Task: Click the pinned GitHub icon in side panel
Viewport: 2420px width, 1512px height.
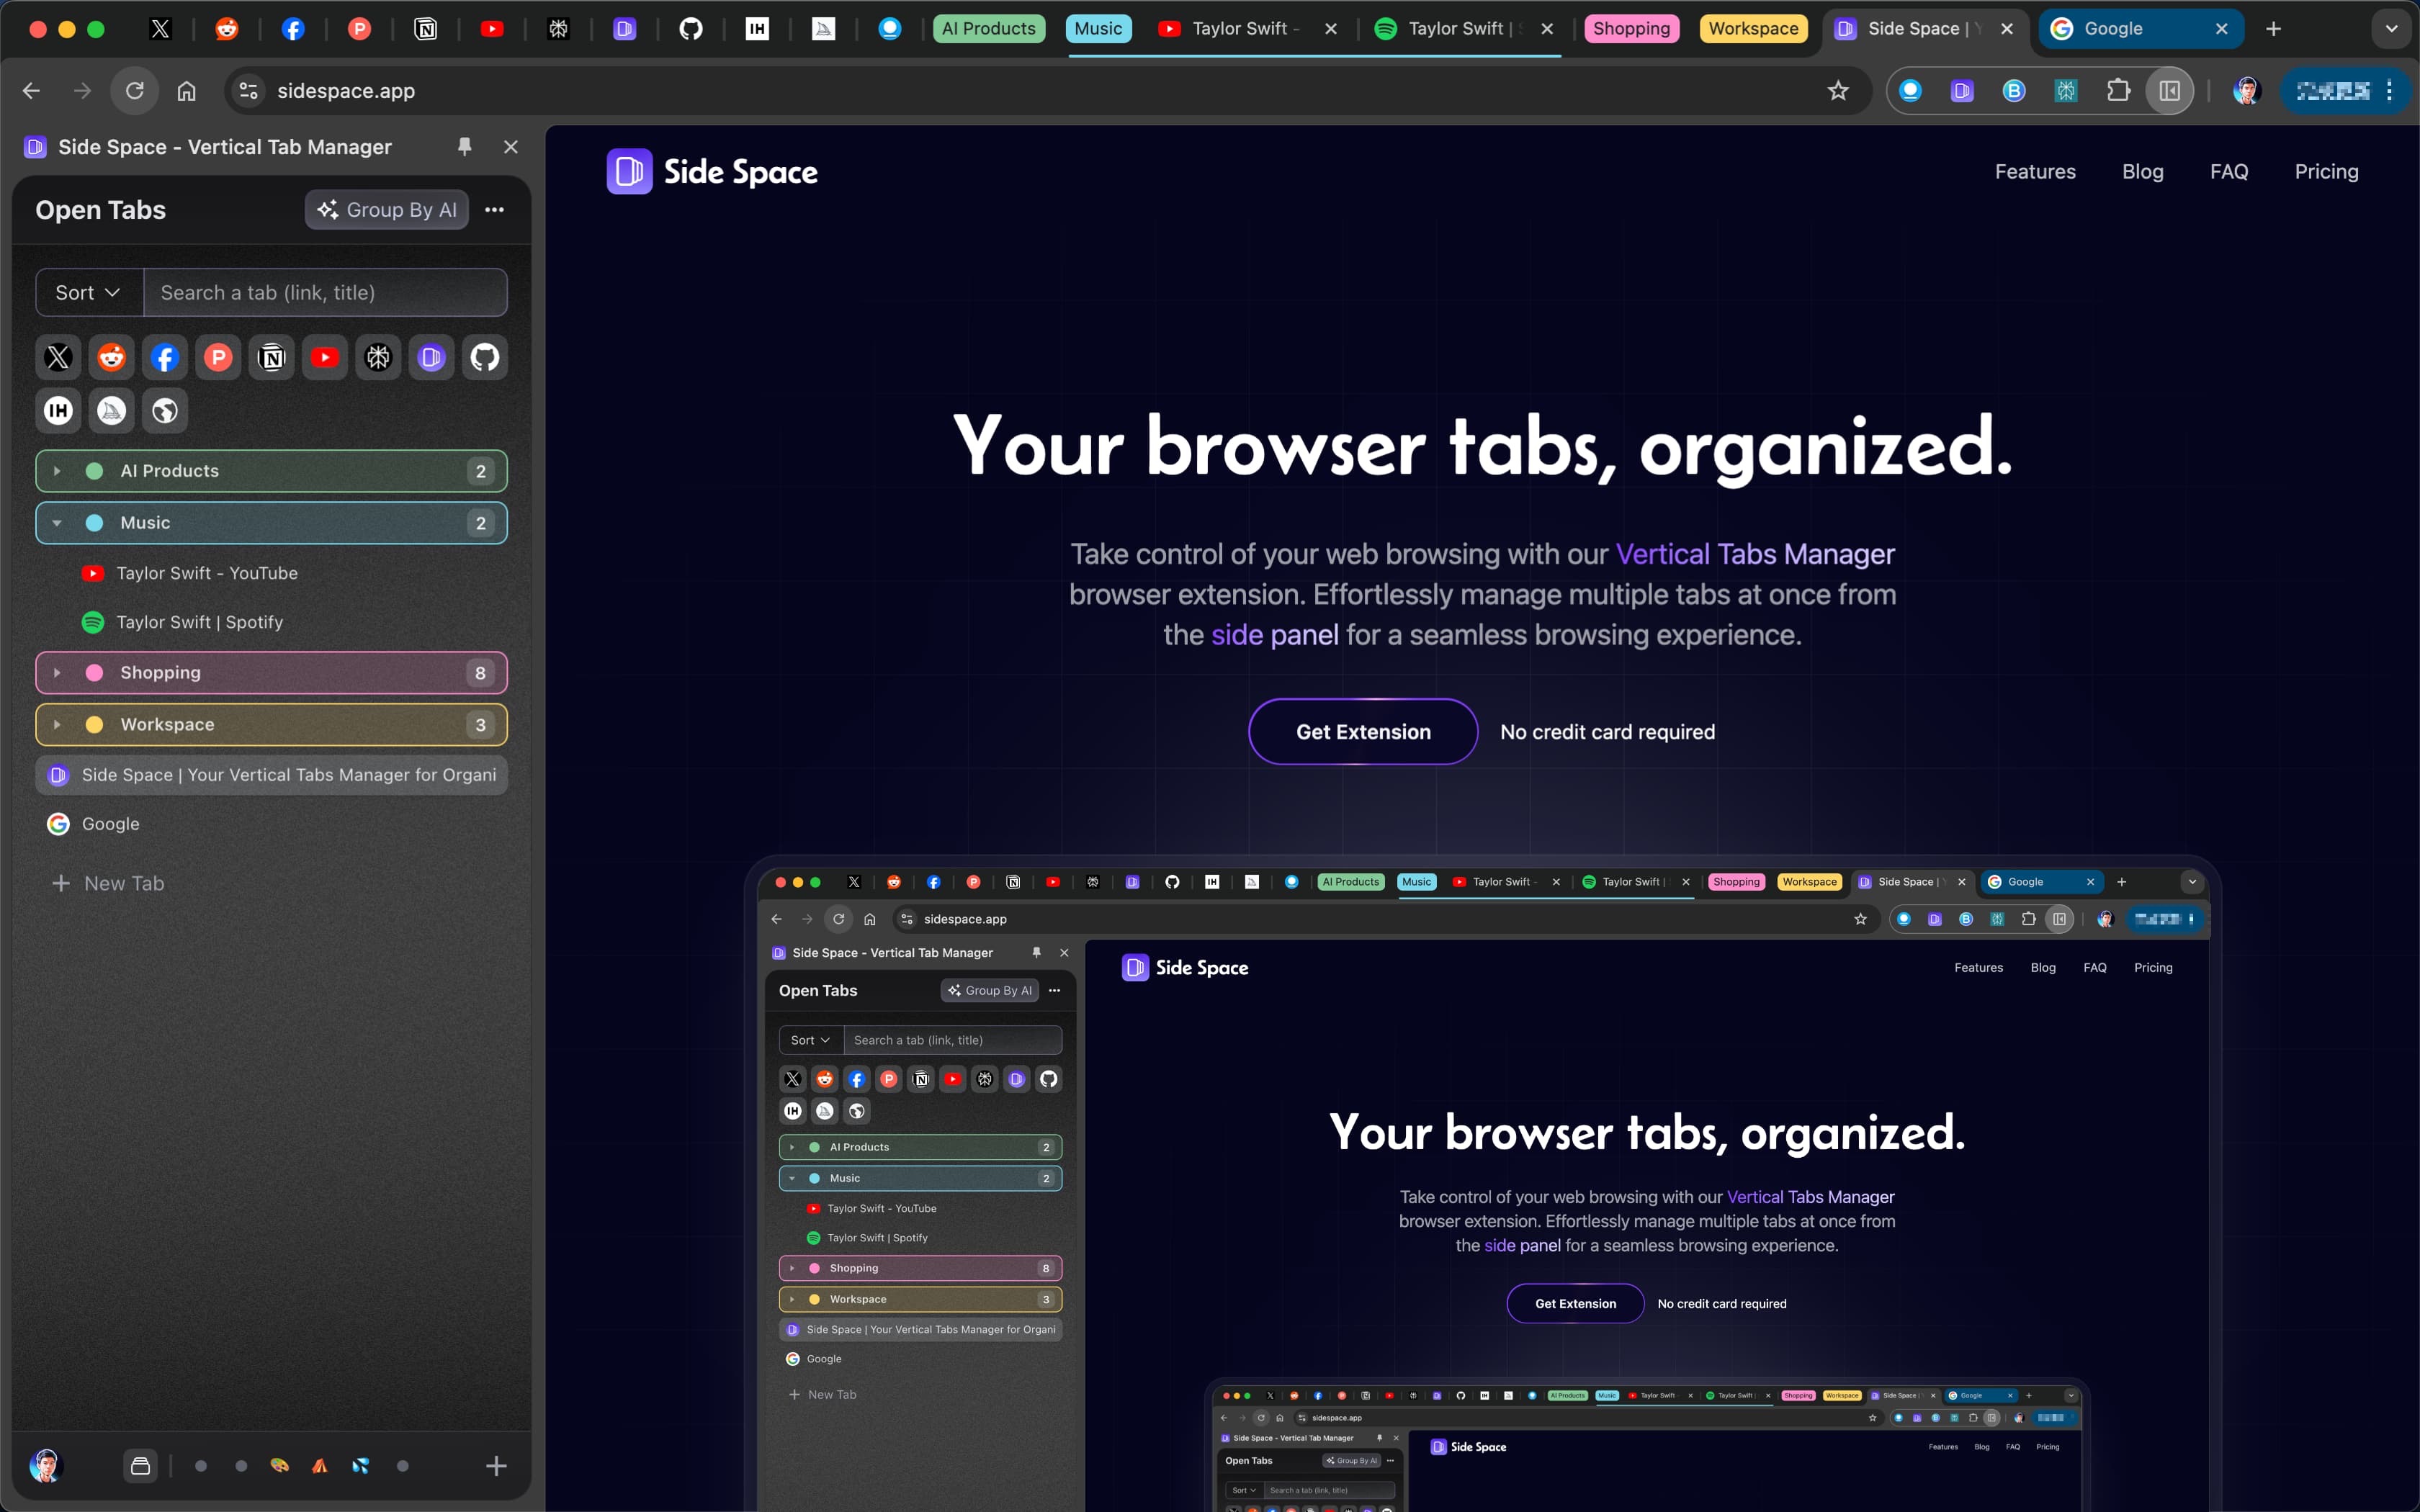Action: pyautogui.click(x=484, y=357)
